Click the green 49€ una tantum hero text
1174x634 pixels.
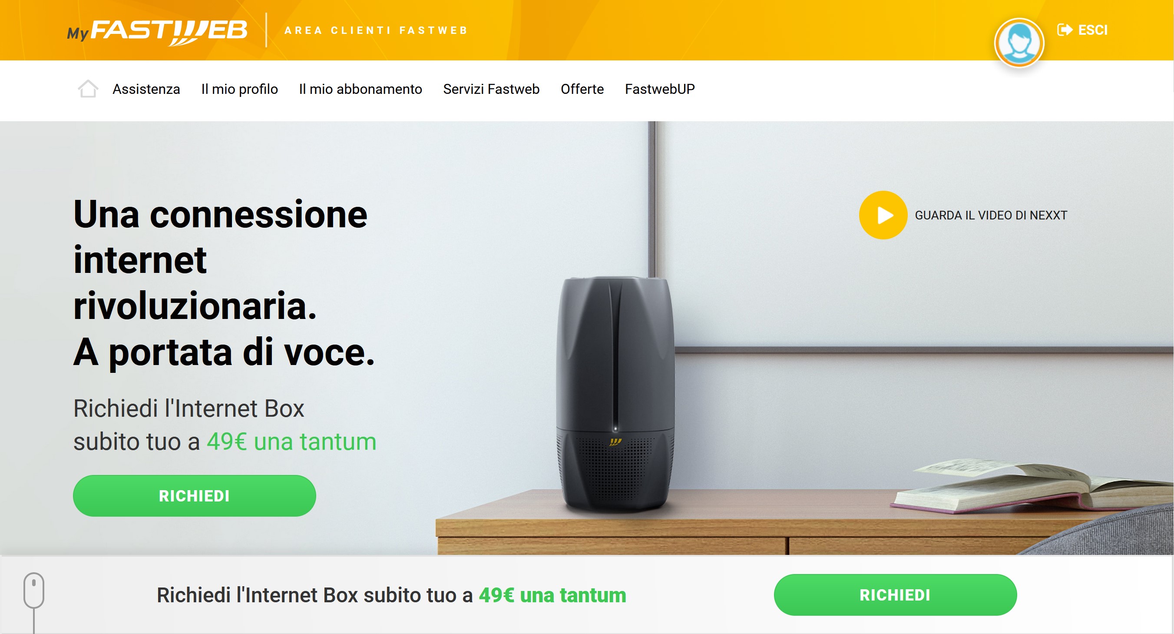292,441
